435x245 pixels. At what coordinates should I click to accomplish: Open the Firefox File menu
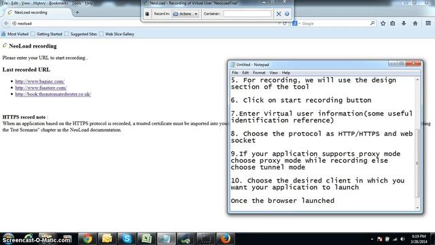(5, 3)
